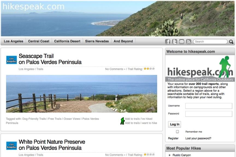Click the magnifying glass search icon

click(x=231, y=42)
